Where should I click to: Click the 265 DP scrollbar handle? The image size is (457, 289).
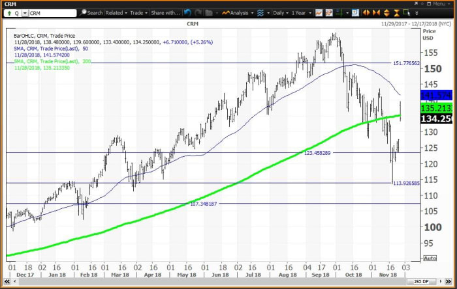pos(422,281)
